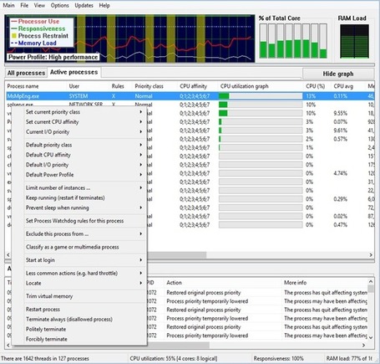Open the Updates menu
Screen dimensions: 380x364
[84, 5]
